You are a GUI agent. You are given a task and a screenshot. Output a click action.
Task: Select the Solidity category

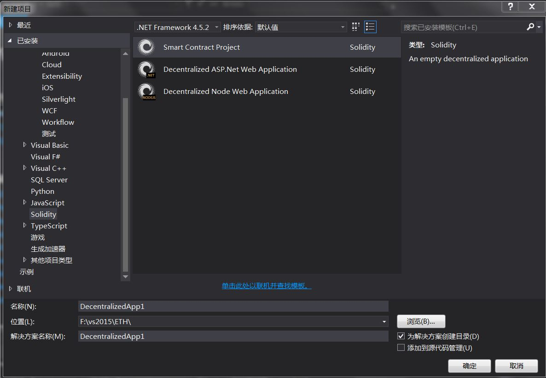pos(43,214)
